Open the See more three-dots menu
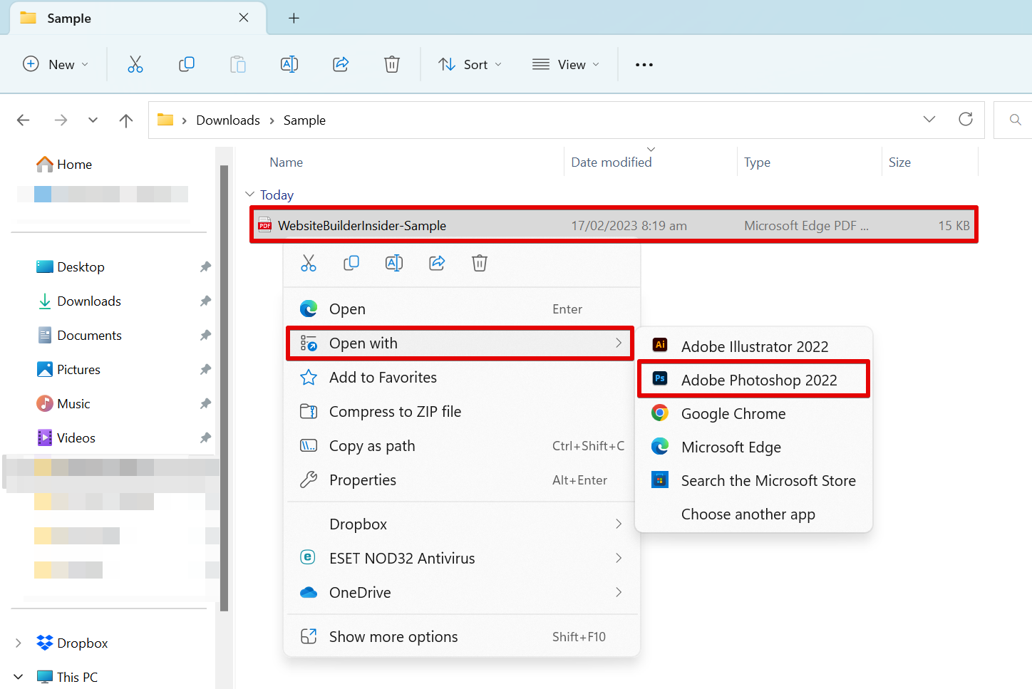 click(644, 65)
